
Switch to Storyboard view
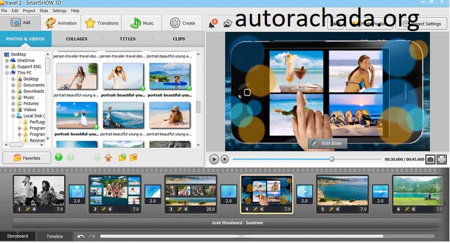pyautogui.click(x=17, y=236)
